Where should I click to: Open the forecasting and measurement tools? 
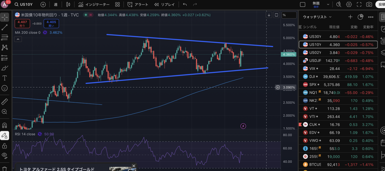[x=4, y=58]
